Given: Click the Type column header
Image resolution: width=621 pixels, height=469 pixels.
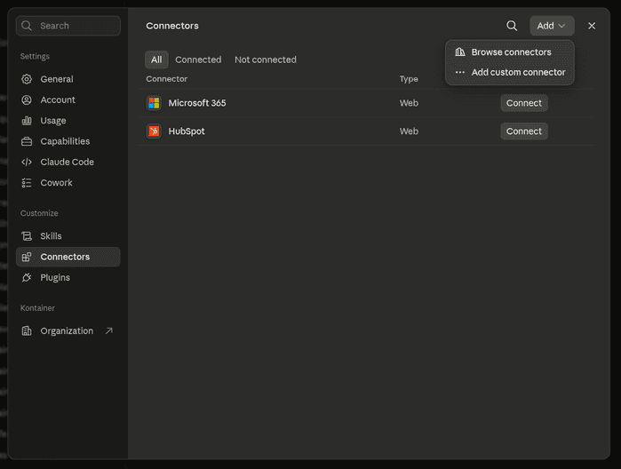Looking at the screenshot, I should tap(409, 79).
